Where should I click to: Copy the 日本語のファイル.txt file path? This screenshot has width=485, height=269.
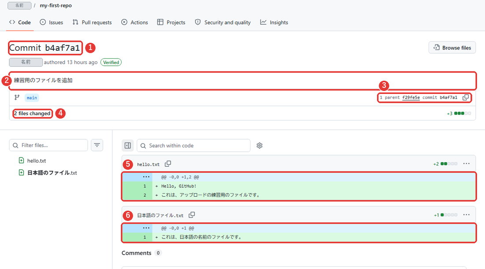click(x=192, y=215)
